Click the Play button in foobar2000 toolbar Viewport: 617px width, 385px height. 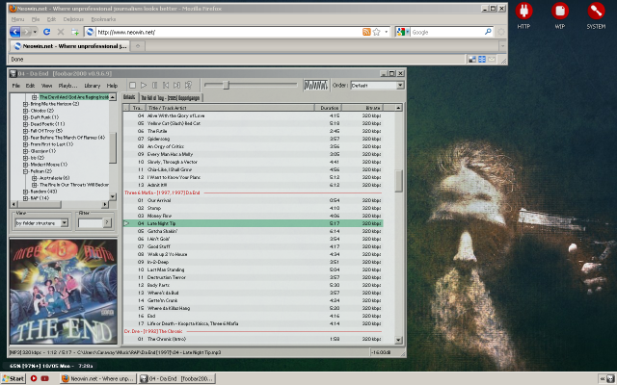point(144,85)
